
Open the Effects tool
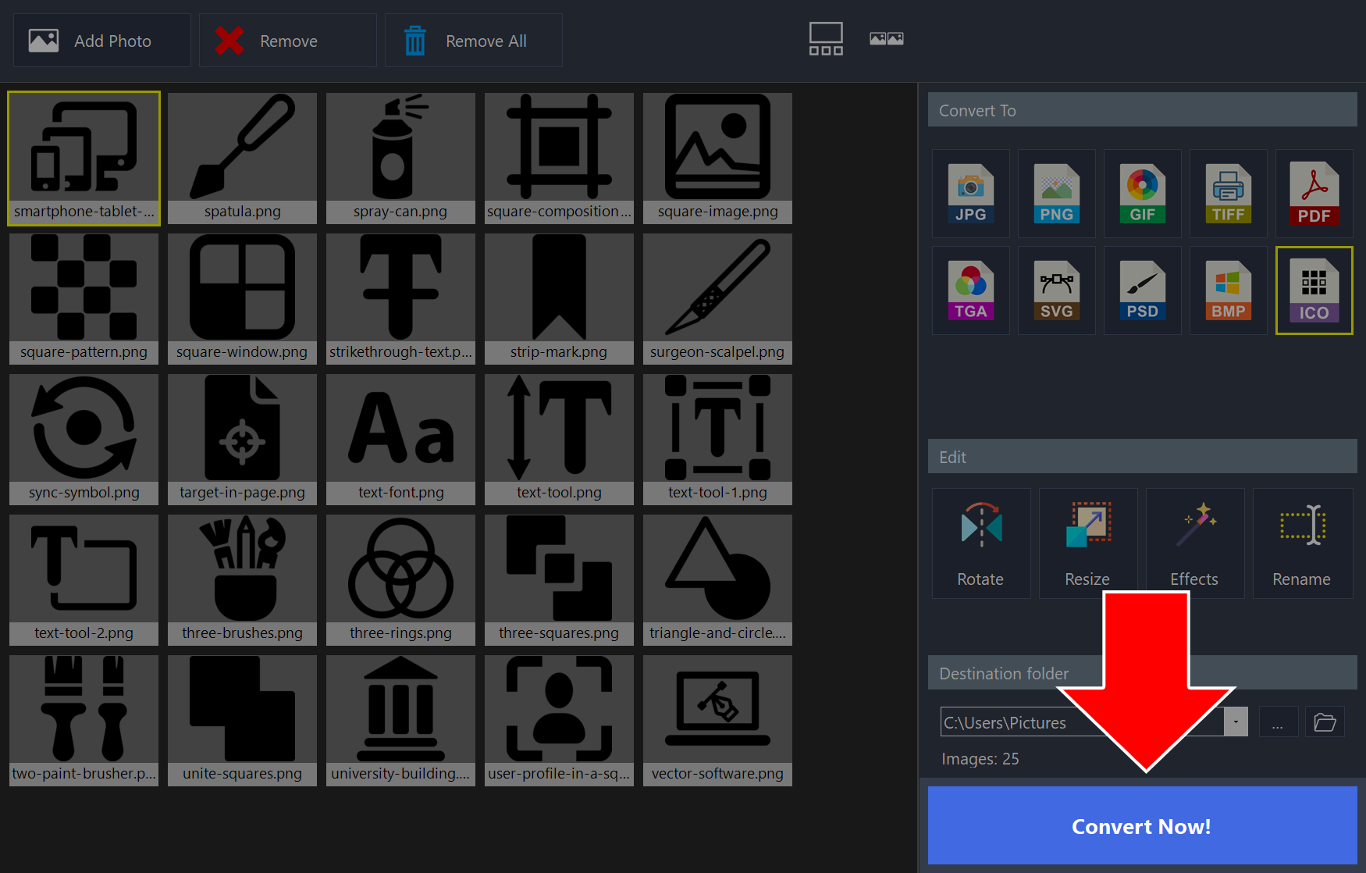[1195, 543]
